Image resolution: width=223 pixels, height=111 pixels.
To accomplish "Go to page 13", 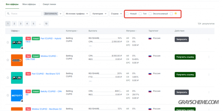I will coord(46,24).
